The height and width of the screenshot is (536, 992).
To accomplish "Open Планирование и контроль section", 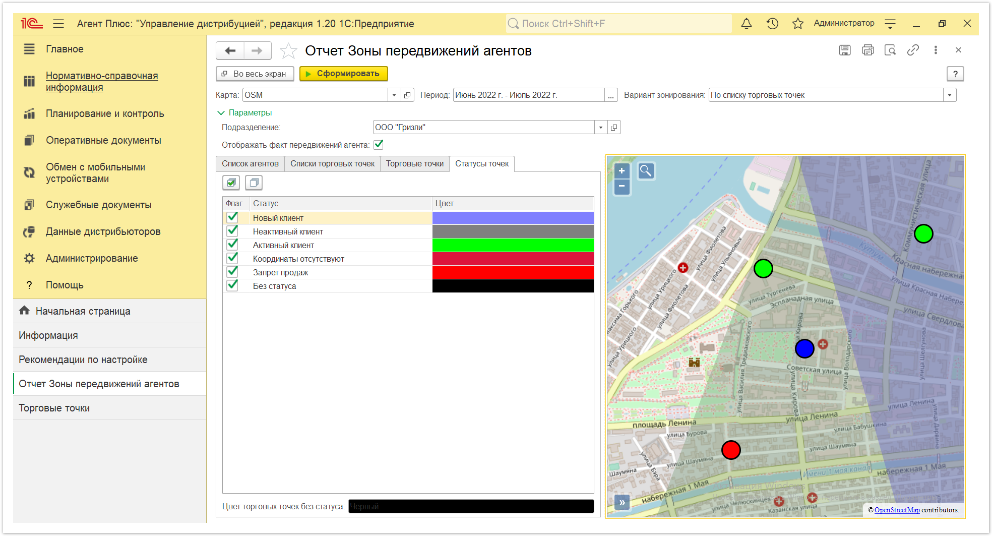I will (x=105, y=113).
